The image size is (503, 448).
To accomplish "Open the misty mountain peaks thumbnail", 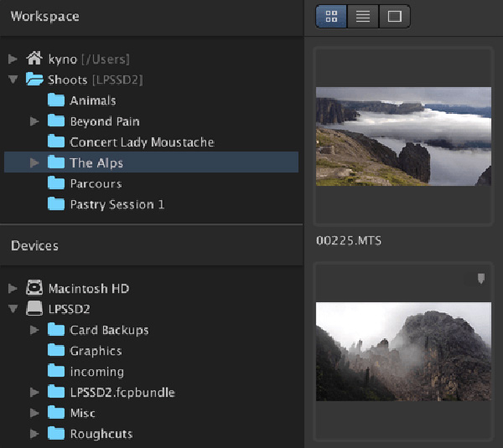I will [403, 352].
